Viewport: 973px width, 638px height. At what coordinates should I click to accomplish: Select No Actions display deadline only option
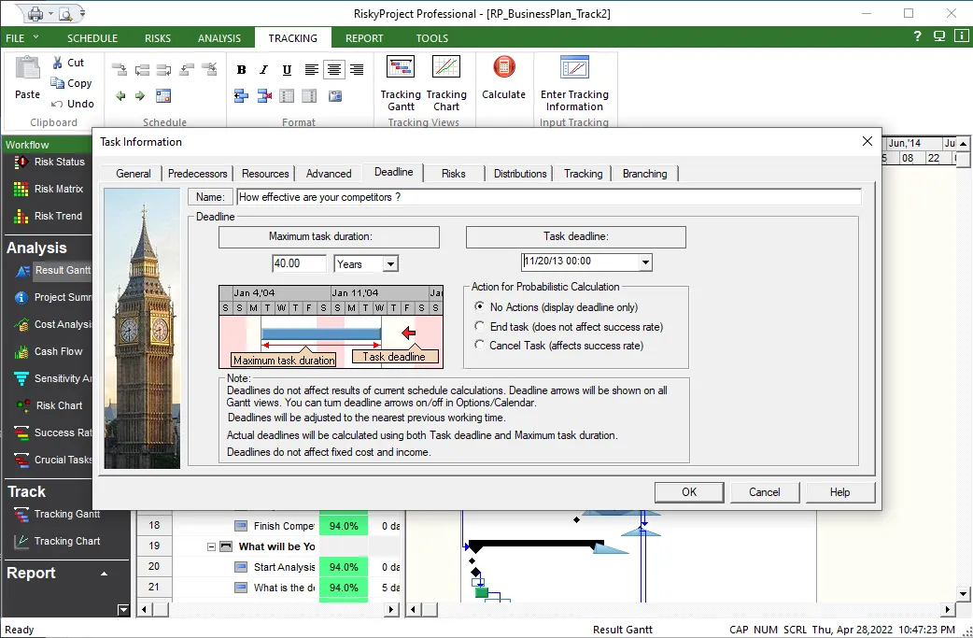click(x=480, y=307)
